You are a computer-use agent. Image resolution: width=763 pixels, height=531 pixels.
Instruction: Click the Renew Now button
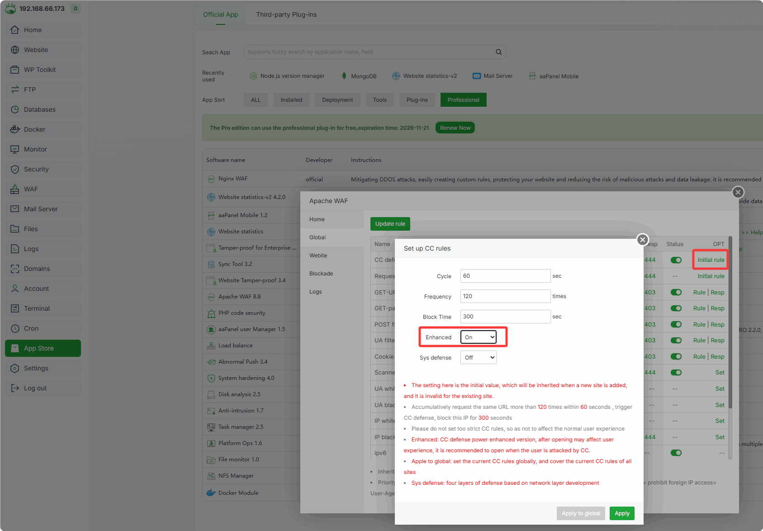click(455, 128)
